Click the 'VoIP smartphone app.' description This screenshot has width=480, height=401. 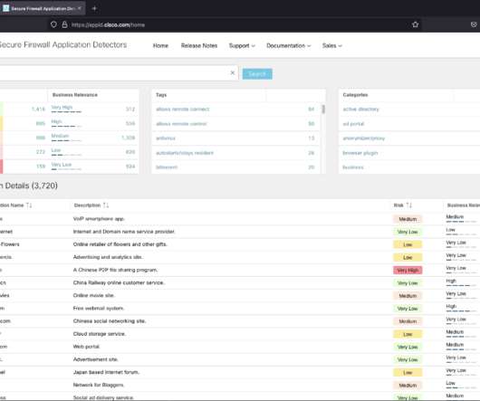pyautogui.click(x=99, y=219)
